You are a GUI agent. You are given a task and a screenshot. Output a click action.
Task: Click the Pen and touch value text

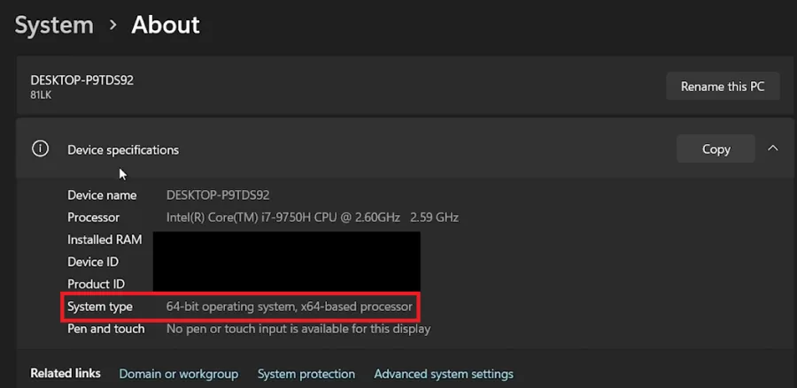pyautogui.click(x=298, y=329)
